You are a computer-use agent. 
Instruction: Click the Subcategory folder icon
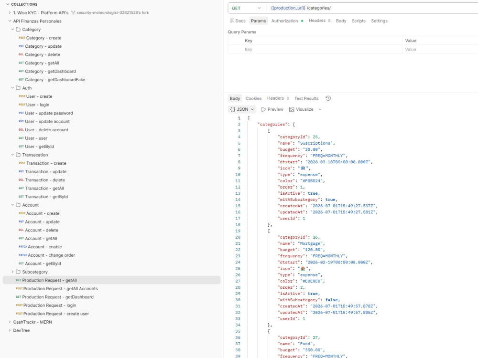pyautogui.click(x=18, y=272)
